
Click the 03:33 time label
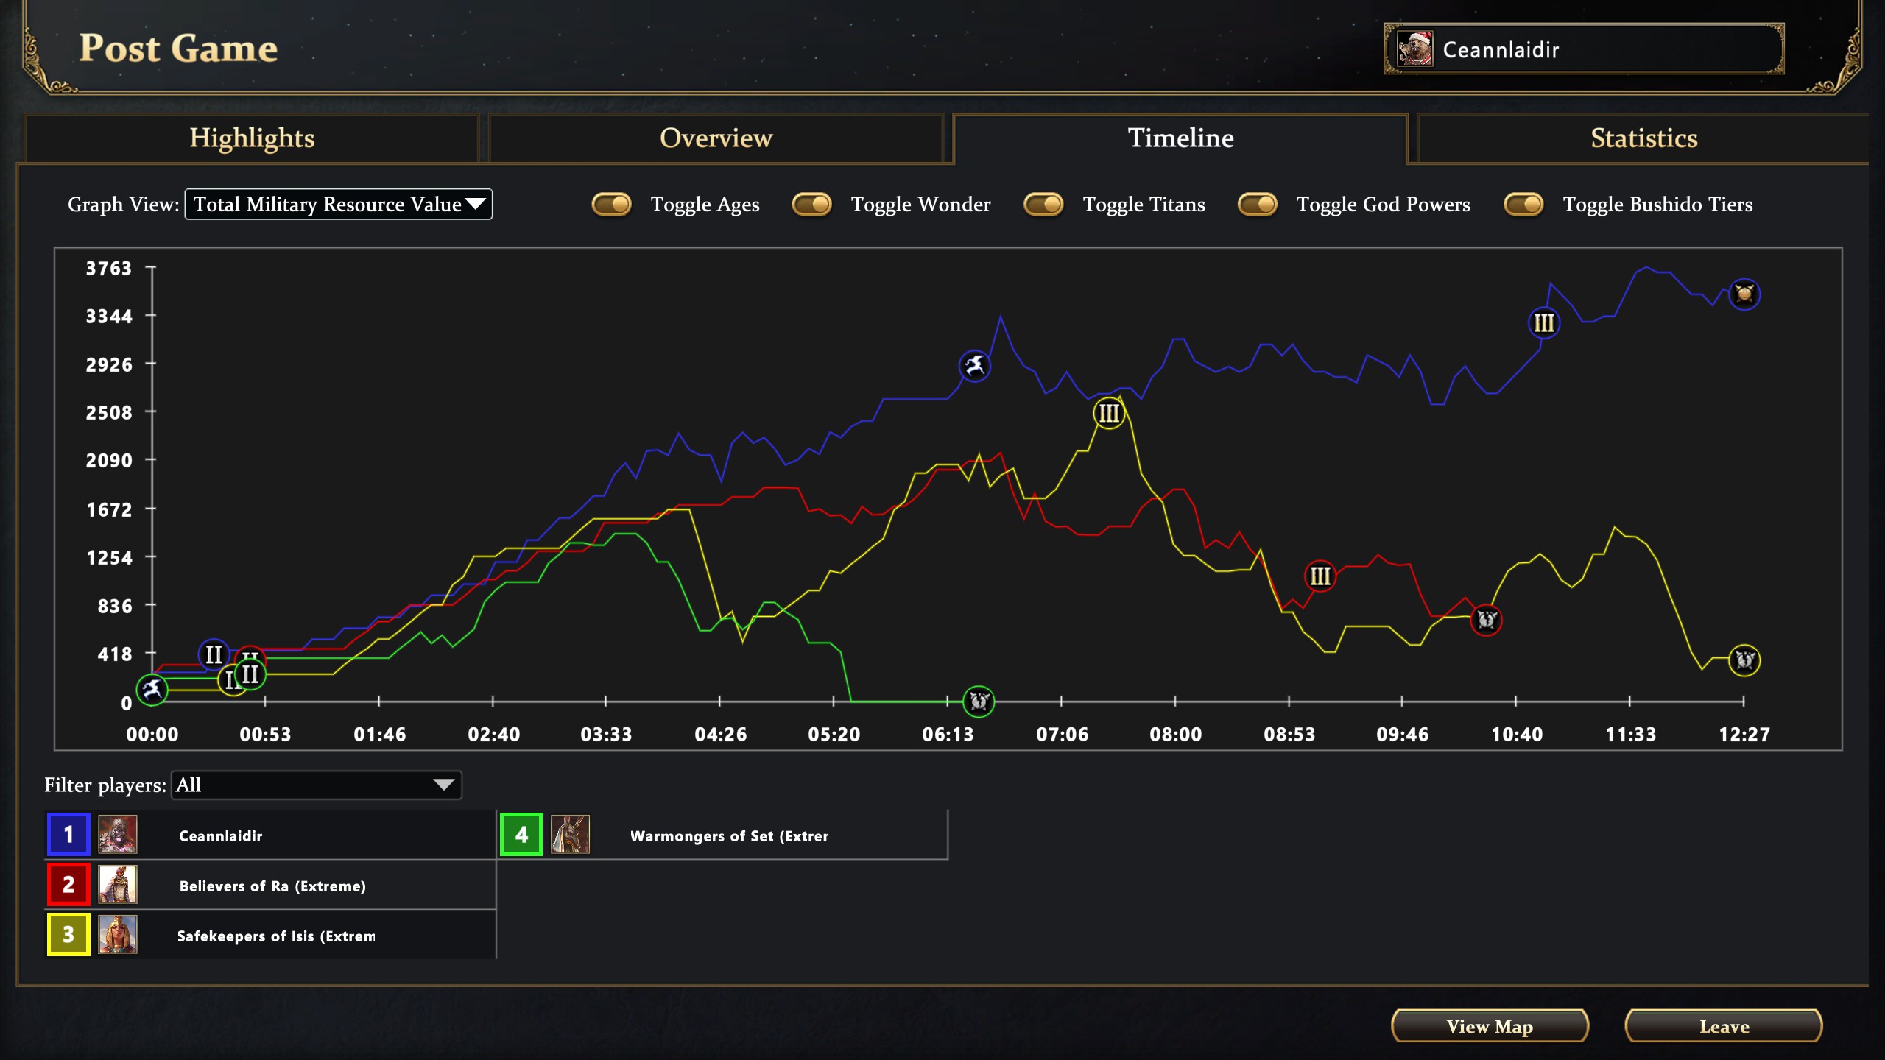[x=606, y=735]
